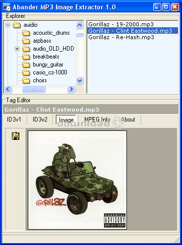Click the horizontal scroll left arrow
The width and height of the screenshot is (182, 245).
(x=8, y=89)
